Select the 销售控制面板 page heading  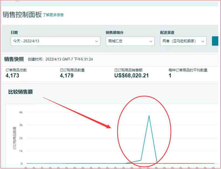point(22,14)
